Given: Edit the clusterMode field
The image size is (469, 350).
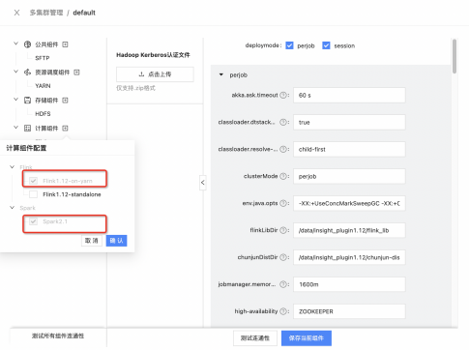Looking at the screenshot, I should tap(349, 176).
